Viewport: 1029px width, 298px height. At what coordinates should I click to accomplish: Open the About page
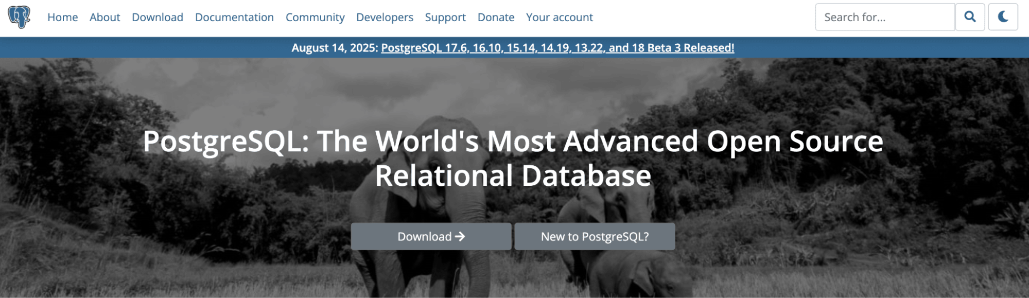pyautogui.click(x=105, y=17)
